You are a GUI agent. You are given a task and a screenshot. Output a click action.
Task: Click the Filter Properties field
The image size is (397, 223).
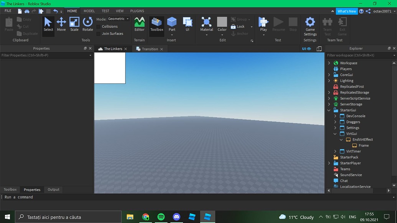[x=46, y=56]
